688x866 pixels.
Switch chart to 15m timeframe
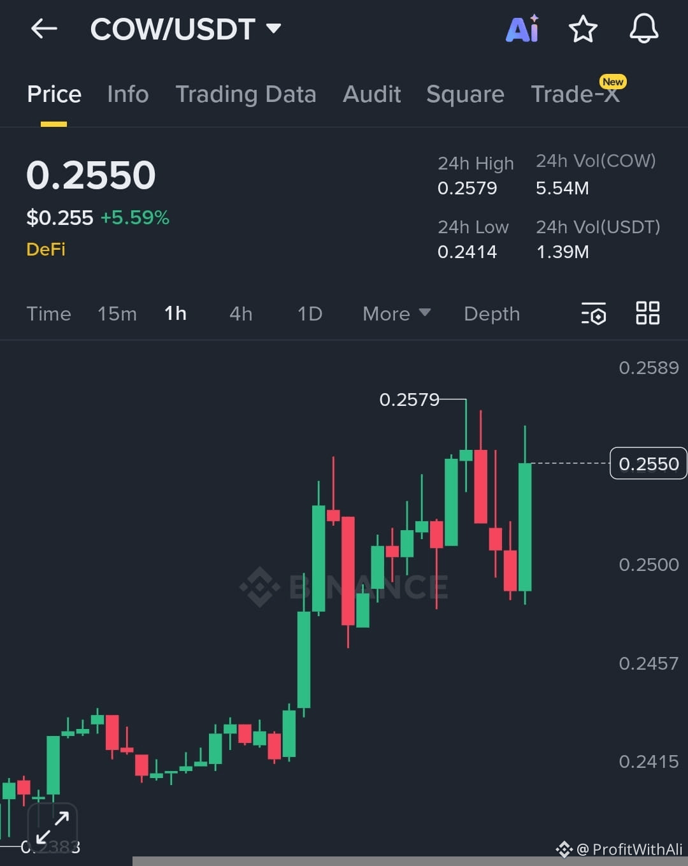click(x=117, y=313)
